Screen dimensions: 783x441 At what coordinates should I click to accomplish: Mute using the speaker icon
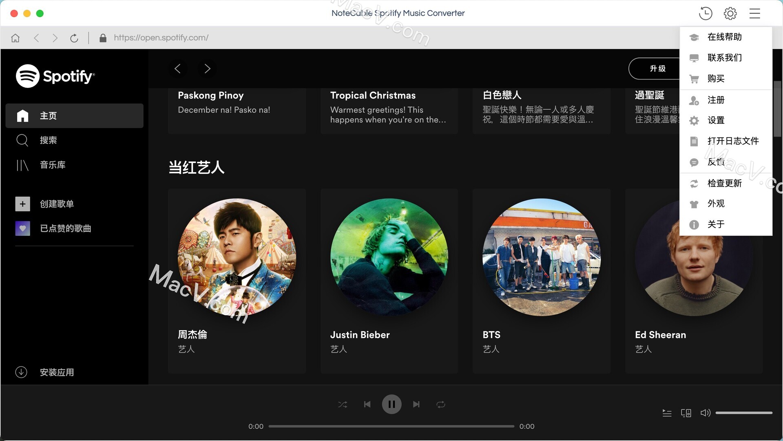click(x=705, y=413)
